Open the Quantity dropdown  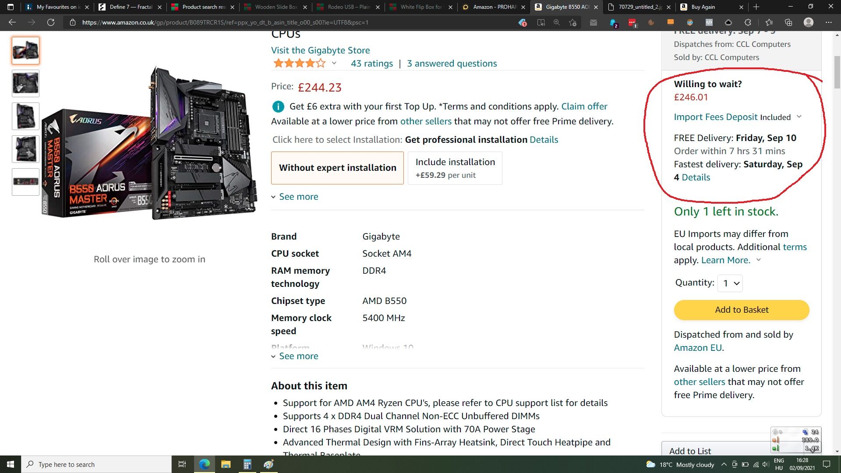tap(730, 283)
